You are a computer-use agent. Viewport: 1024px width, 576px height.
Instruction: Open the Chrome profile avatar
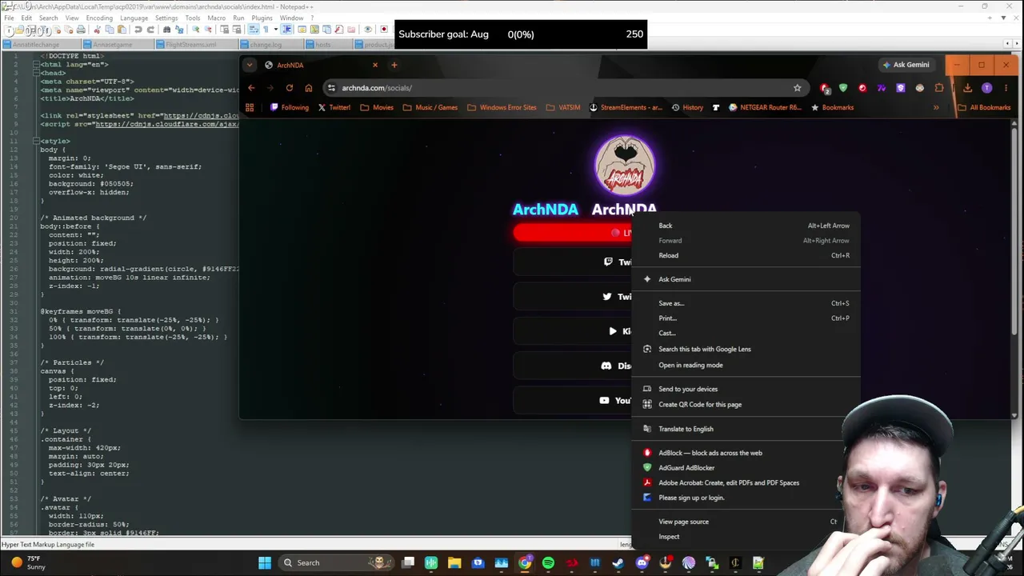pyautogui.click(x=986, y=88)
